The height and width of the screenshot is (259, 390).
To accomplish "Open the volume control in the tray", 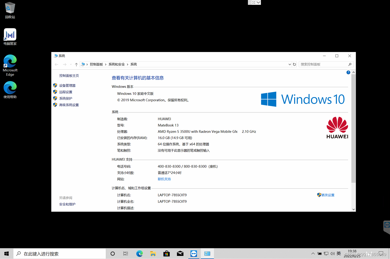I will tap(332, 254).
